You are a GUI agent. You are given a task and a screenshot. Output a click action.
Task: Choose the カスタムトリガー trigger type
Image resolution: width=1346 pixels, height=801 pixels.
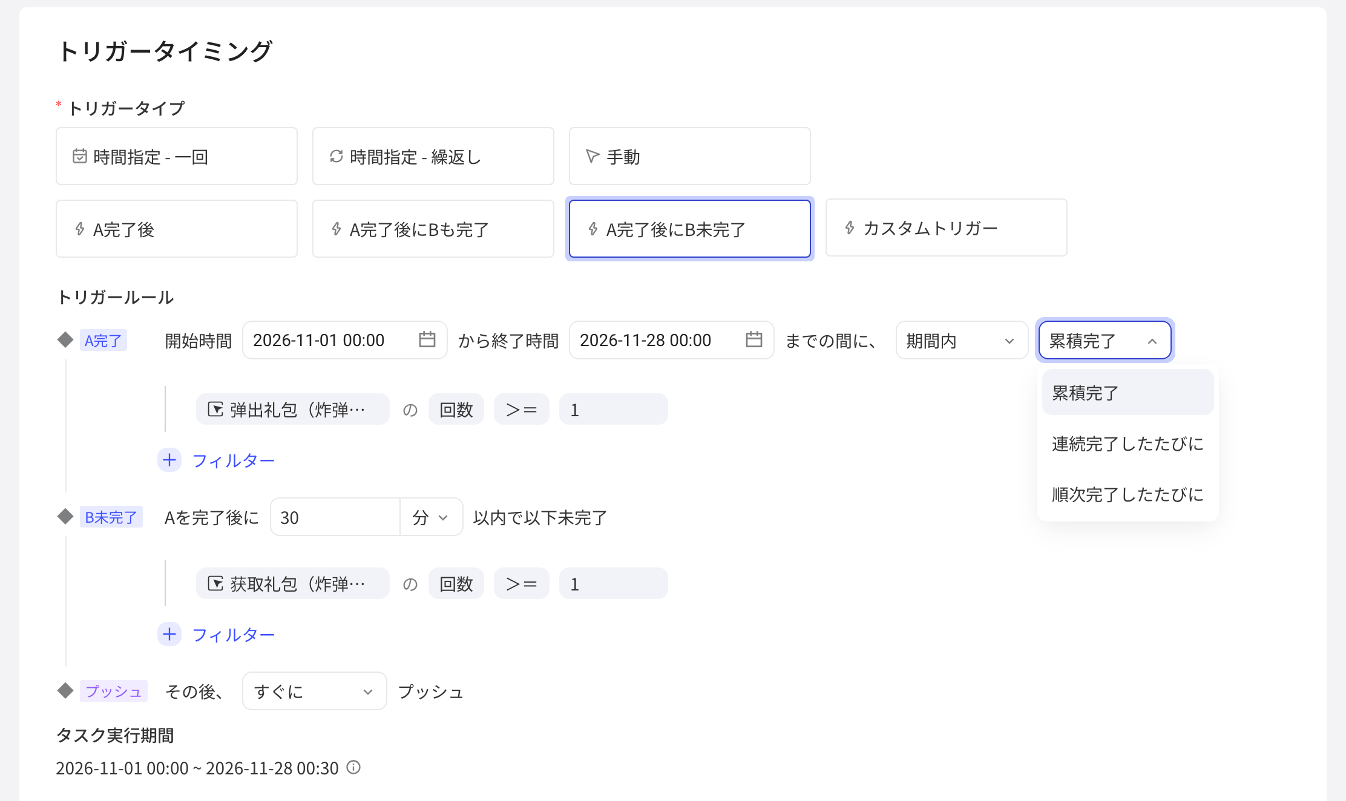tap(947, 227)
